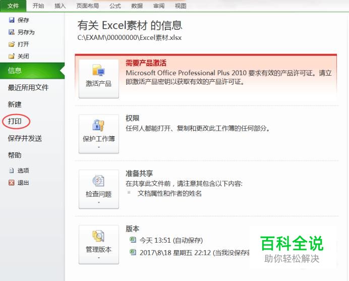The image size is (349, 281).
Task: Click the file path C:\EXAM\00000000\Excel素材.xlsx
Action: pos(129,37)
